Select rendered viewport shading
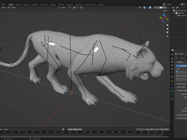The height and width of the screenshot is (140, 187). (x=166, y=8)
